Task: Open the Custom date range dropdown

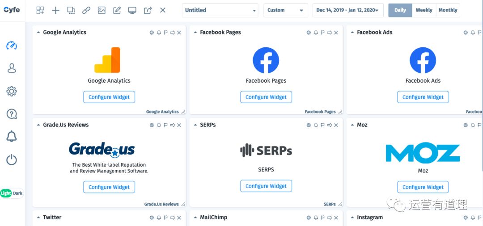Action: point(285,10)
